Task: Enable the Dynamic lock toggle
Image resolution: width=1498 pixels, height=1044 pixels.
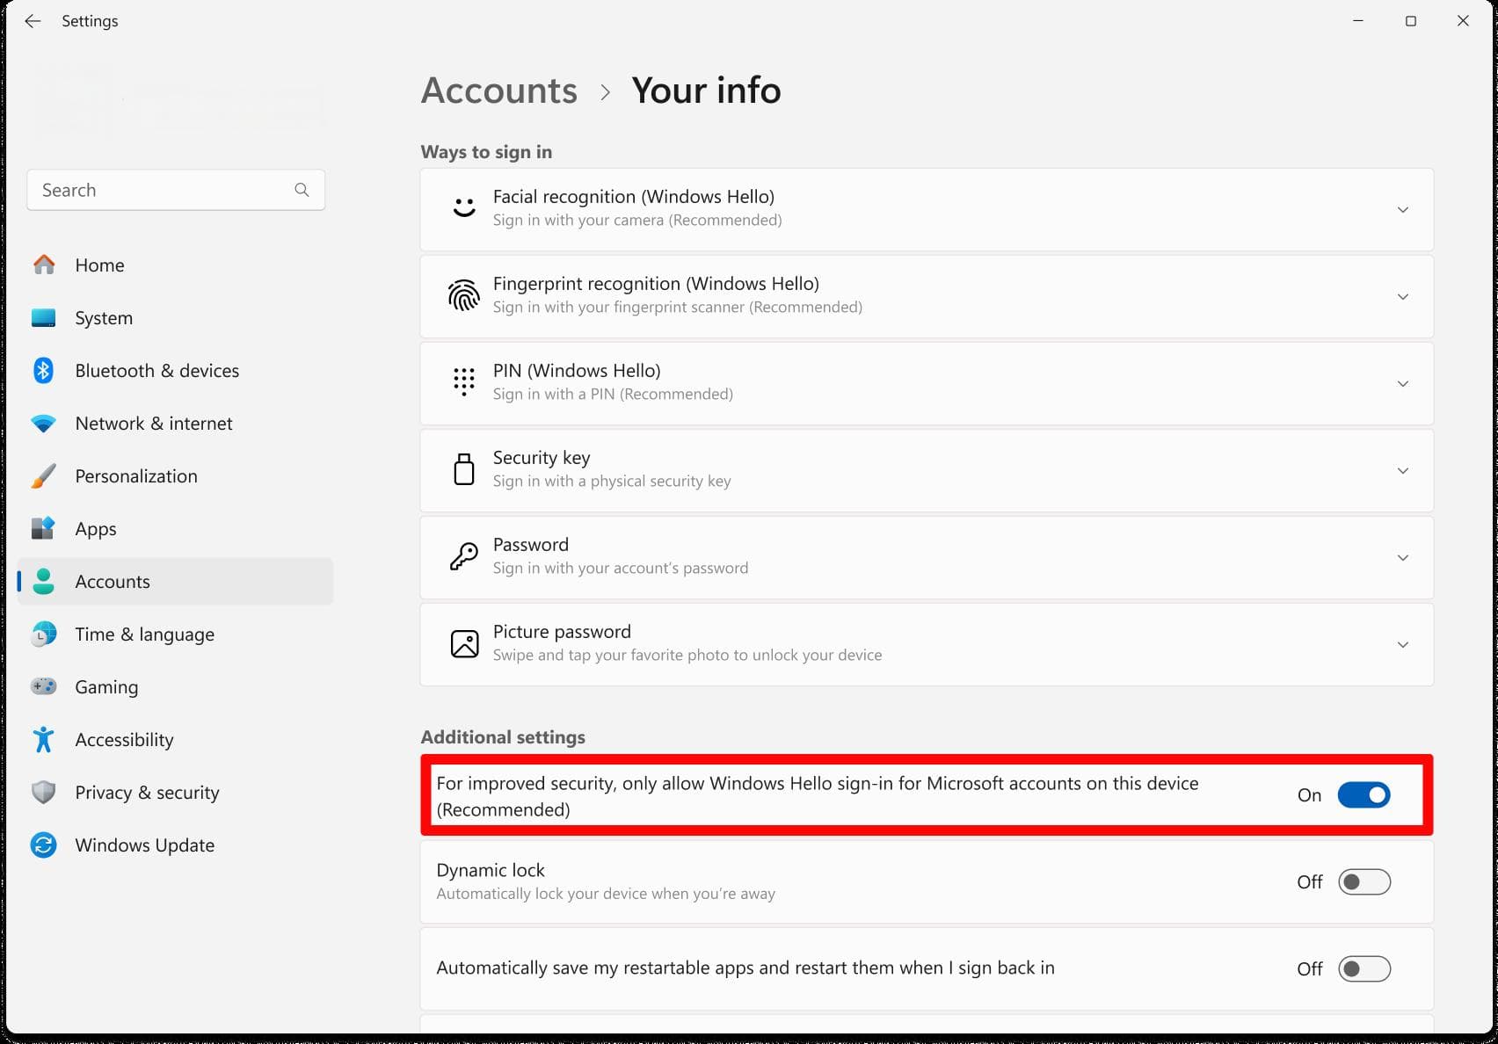Action: tap(1363, 881)
